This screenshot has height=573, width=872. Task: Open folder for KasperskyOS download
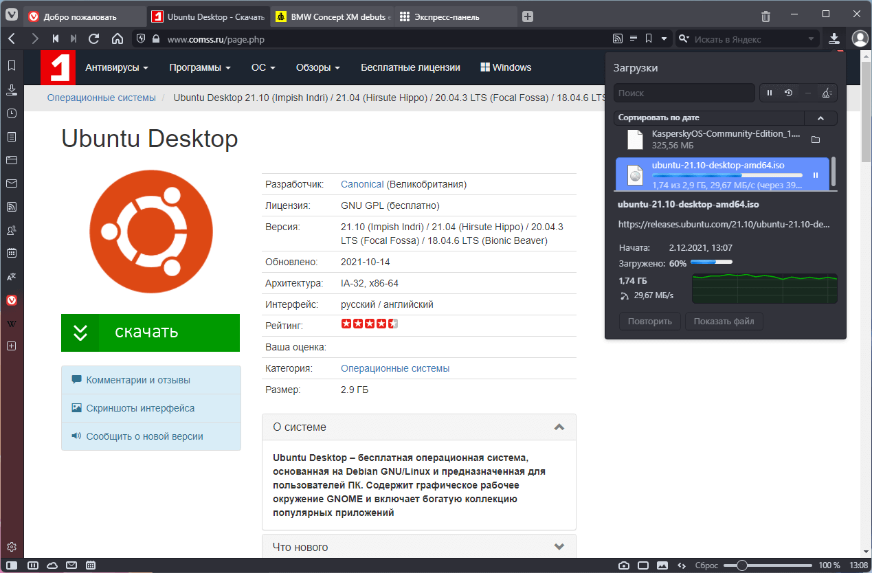tap(816, 140)
